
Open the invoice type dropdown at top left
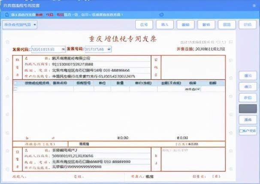(x=20, y=25)
